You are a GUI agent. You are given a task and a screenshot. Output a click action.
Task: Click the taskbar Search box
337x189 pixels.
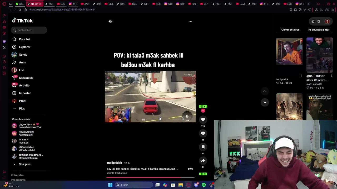(133, 185)
